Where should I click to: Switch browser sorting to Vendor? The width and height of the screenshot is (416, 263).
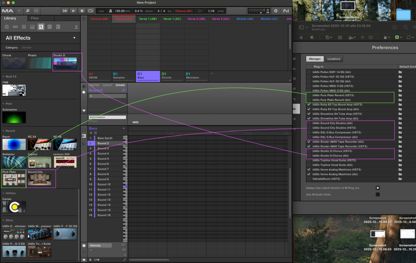pos(27,48)
